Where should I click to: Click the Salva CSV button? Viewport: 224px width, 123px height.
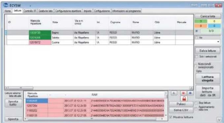click(181, 110)
